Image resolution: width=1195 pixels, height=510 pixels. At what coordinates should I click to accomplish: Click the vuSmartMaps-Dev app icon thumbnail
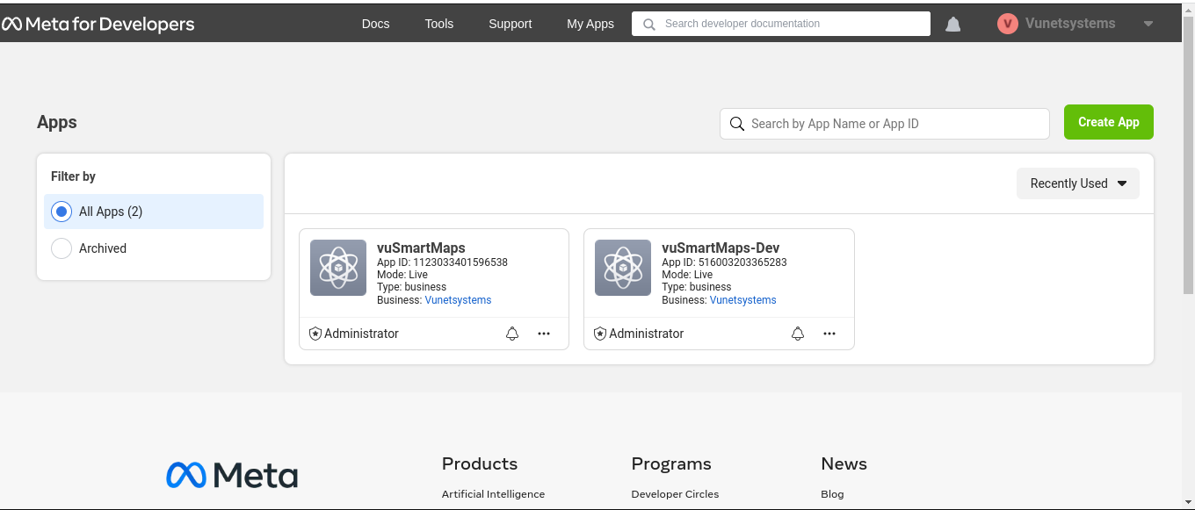pos(623,268)
